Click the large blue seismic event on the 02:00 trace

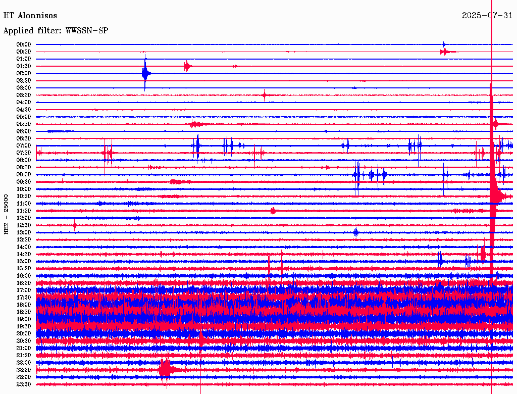point(145,73)
